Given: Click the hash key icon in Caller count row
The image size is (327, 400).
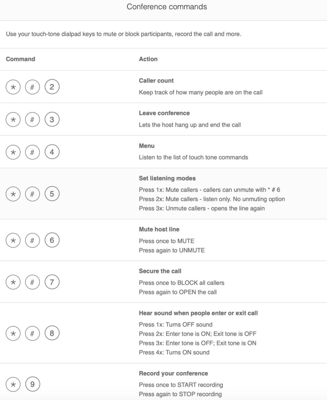Looking at the screenshot, I should (x=32, y=87).
